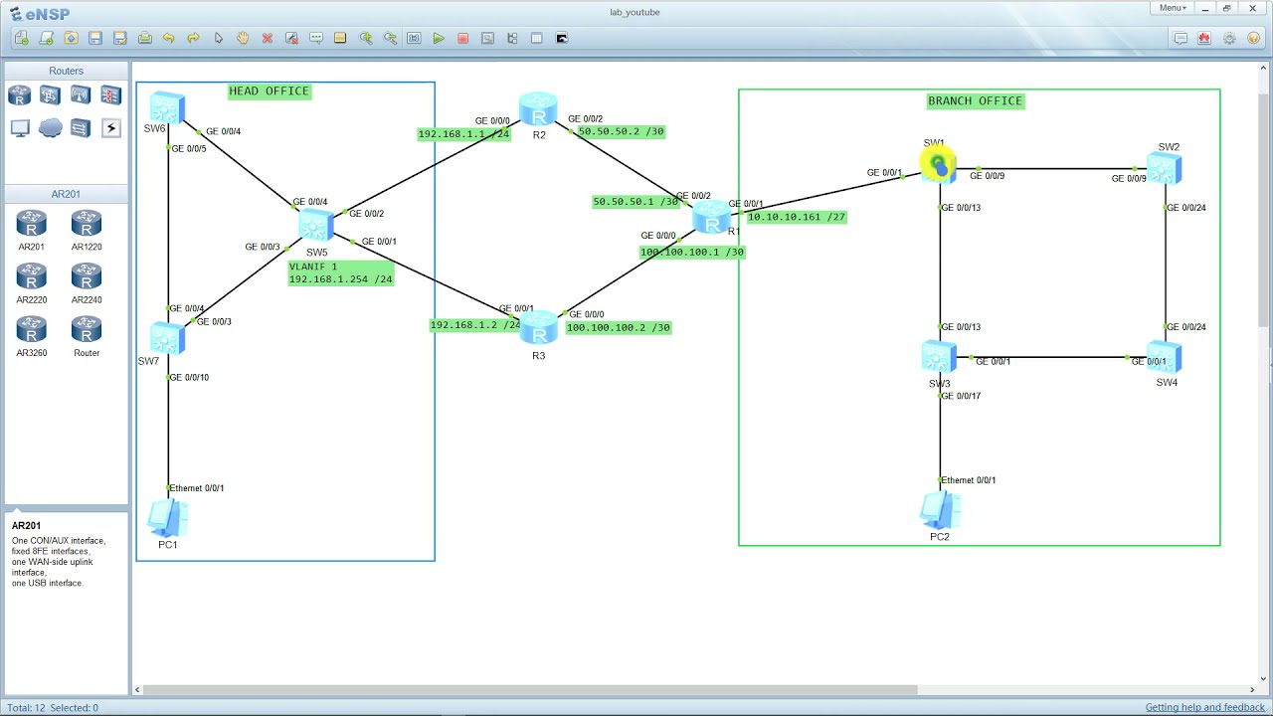This screenshot has height=716, width=1273.
Task: Select the connections lightning icon
Action: click(x=110, y=128)
